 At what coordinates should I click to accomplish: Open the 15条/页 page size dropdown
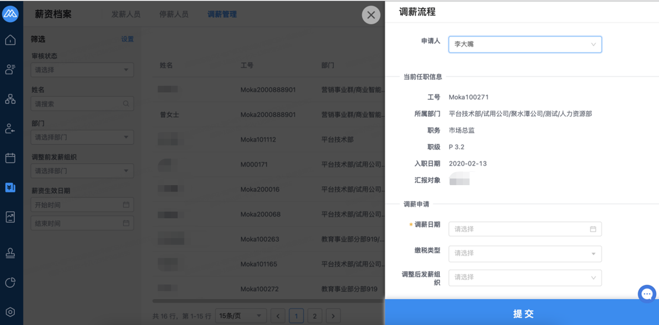tap(241, 316)
